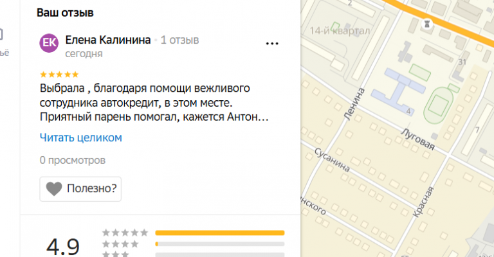Click the five-star orange rating bar
This screenshot has width=494, height=257.
coord(220,233)
